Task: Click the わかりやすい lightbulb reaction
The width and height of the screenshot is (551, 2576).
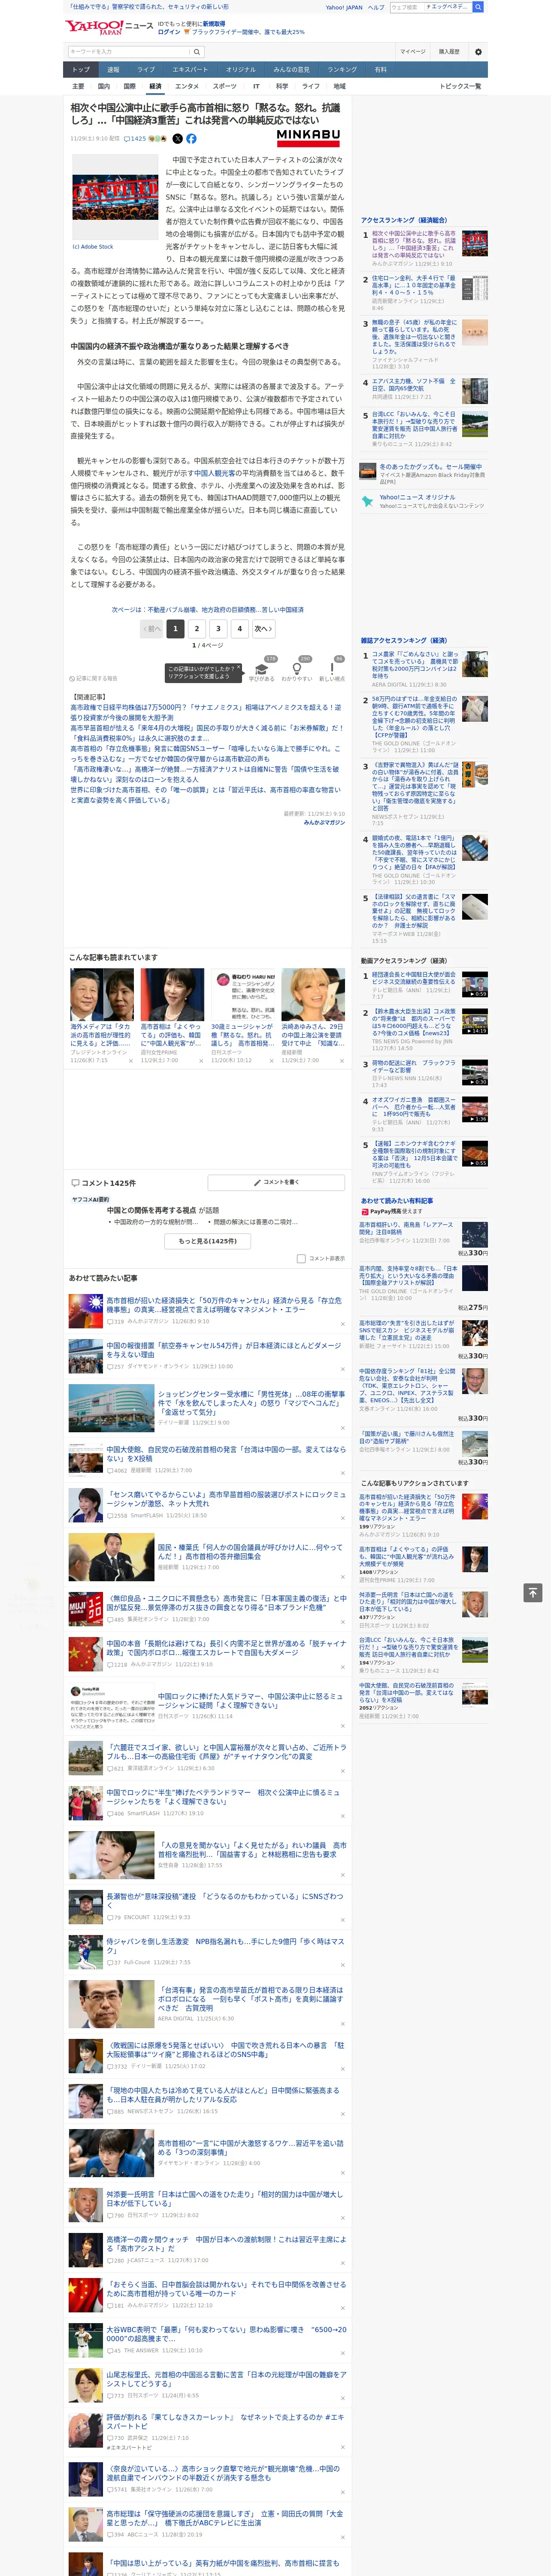Action: coord(296,671)
